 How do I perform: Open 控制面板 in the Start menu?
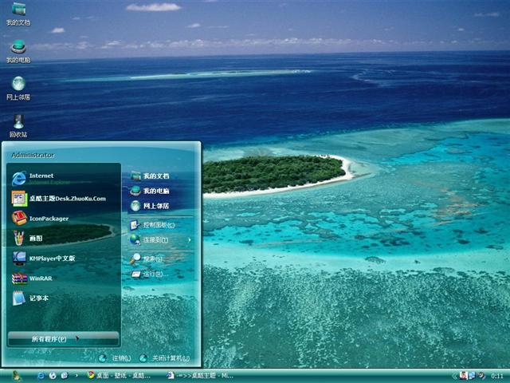pyautogui.click(x=158, y=225)
